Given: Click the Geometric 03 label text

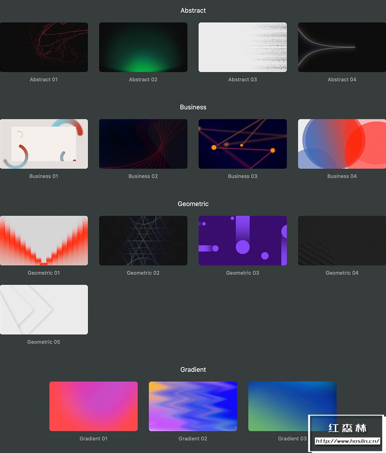Looking at the screenshot, I should point(243,273).
